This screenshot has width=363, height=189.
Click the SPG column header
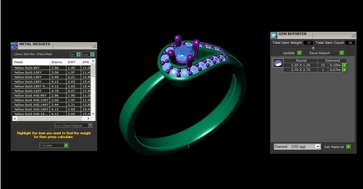point(86,62)
